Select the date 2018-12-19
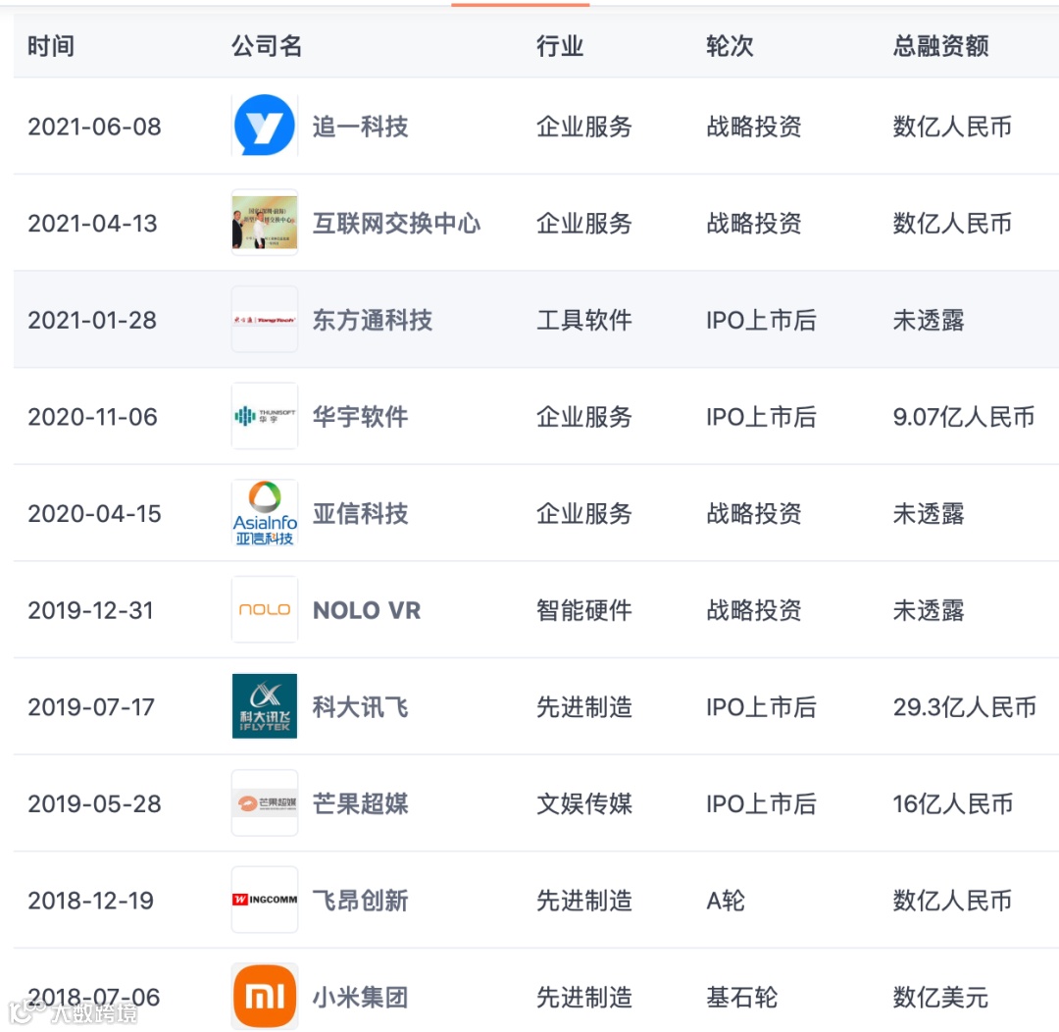1059x1032 pixels. pos(91,901)
